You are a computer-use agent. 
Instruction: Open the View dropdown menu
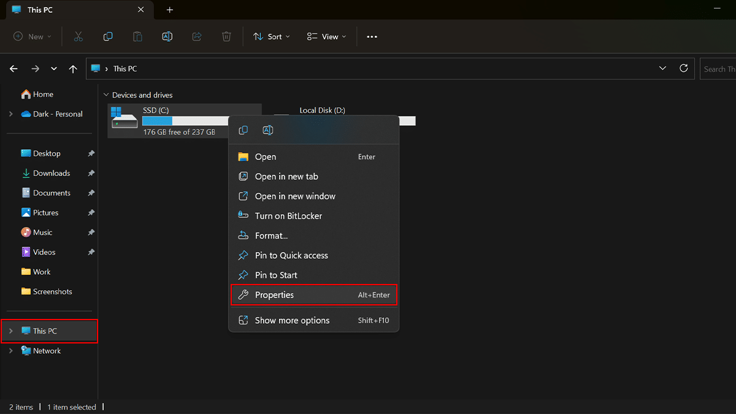click(326, 37)
